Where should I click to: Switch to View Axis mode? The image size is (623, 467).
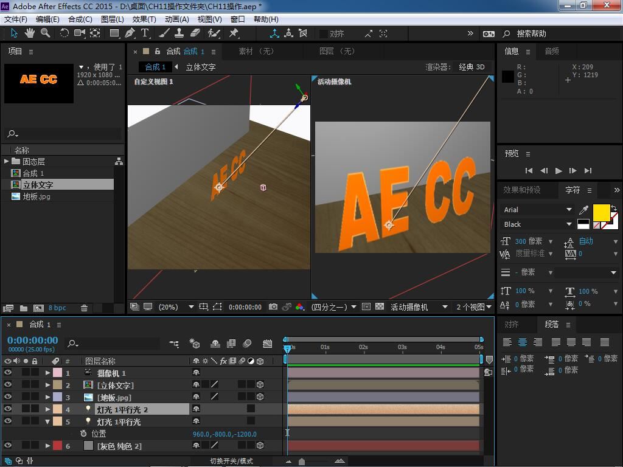tap(303, 33)
